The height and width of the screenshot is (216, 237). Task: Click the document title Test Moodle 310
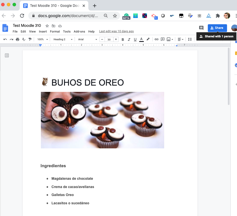27,25
